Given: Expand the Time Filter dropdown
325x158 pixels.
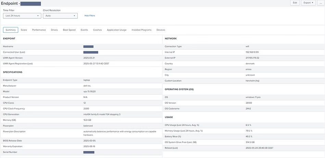Looking at the screenshot, I should coord(22,16).
